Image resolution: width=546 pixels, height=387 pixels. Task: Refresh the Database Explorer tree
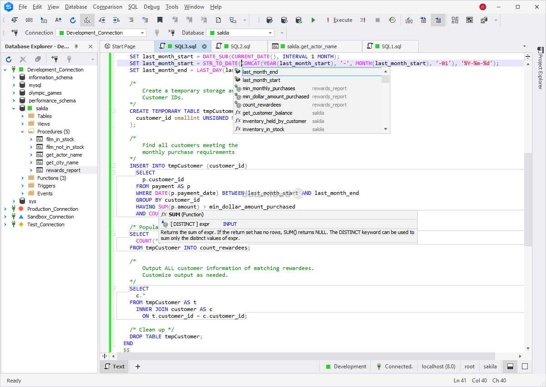[x=9, y=59]
